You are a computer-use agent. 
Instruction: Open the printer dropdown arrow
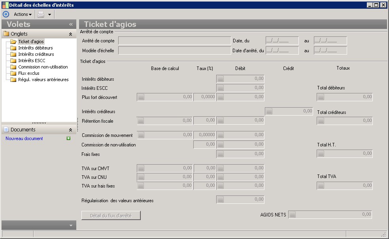(x=50, y=15)
